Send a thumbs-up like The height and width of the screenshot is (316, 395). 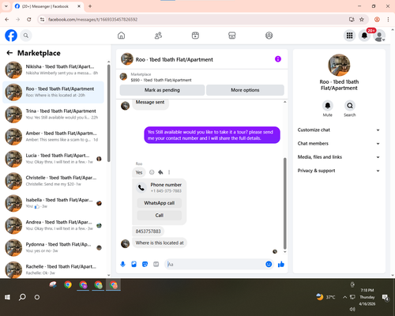point(281,264)
